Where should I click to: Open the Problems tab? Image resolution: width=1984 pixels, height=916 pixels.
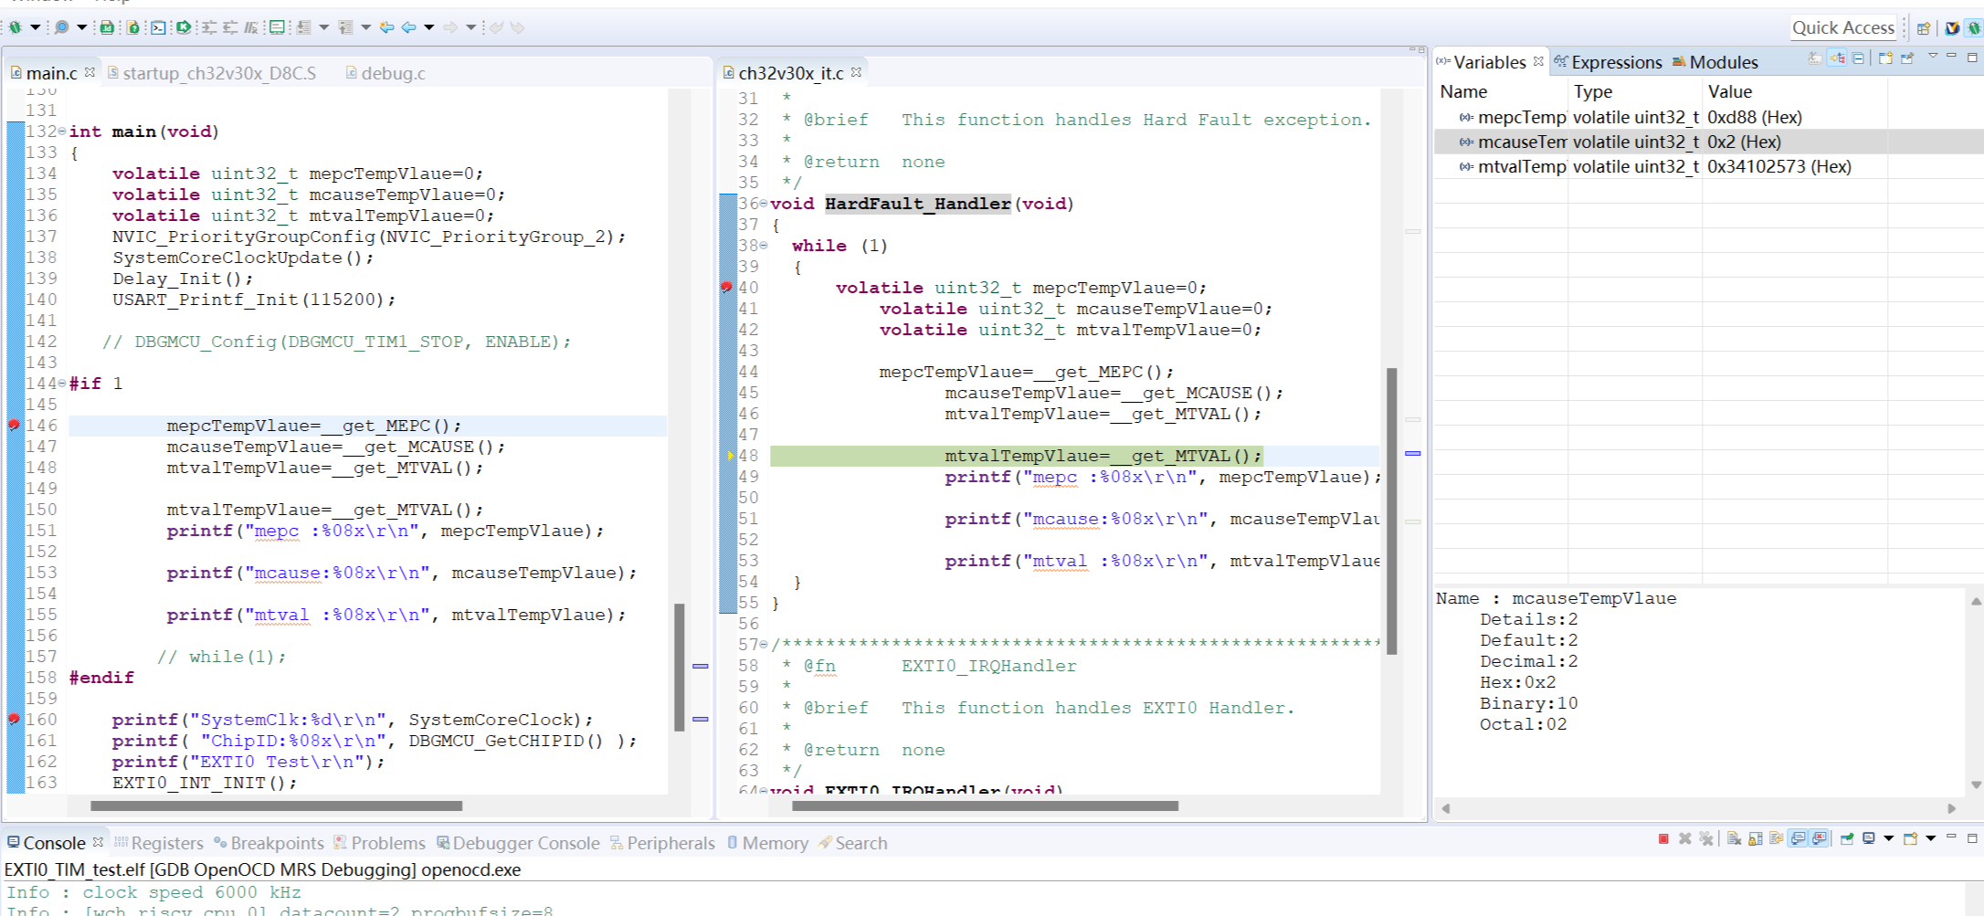tap(379, 843)
